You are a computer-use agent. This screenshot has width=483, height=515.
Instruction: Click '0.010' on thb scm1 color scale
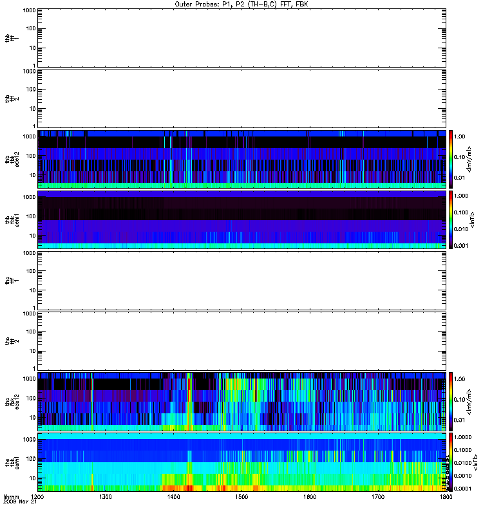click(461, 229)
